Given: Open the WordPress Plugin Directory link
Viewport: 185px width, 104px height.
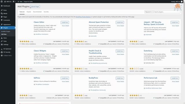Looking at the screenshot, I should (x=83, y=17).
